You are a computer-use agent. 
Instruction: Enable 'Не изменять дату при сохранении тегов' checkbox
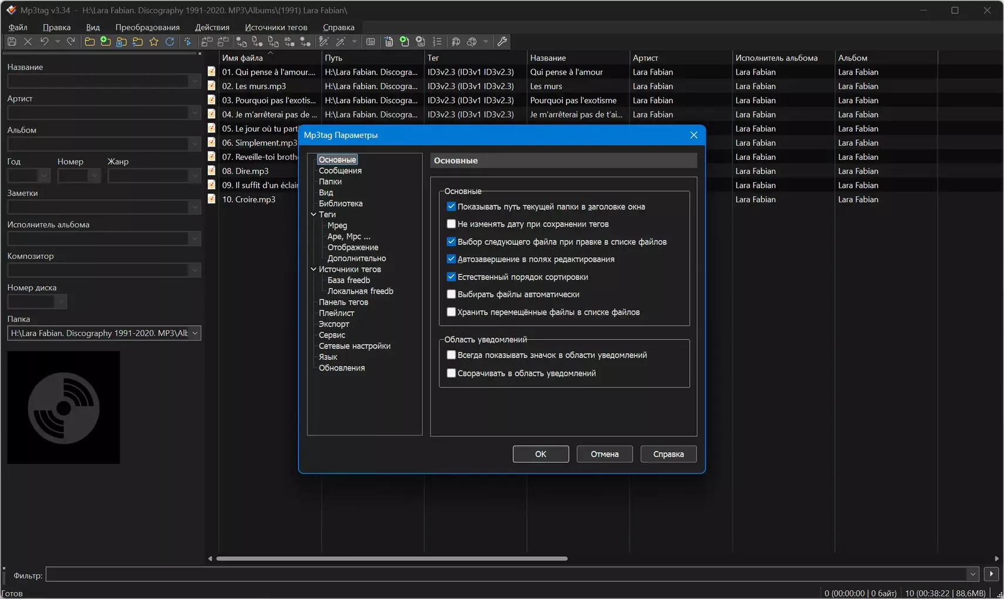coord(451,224)
